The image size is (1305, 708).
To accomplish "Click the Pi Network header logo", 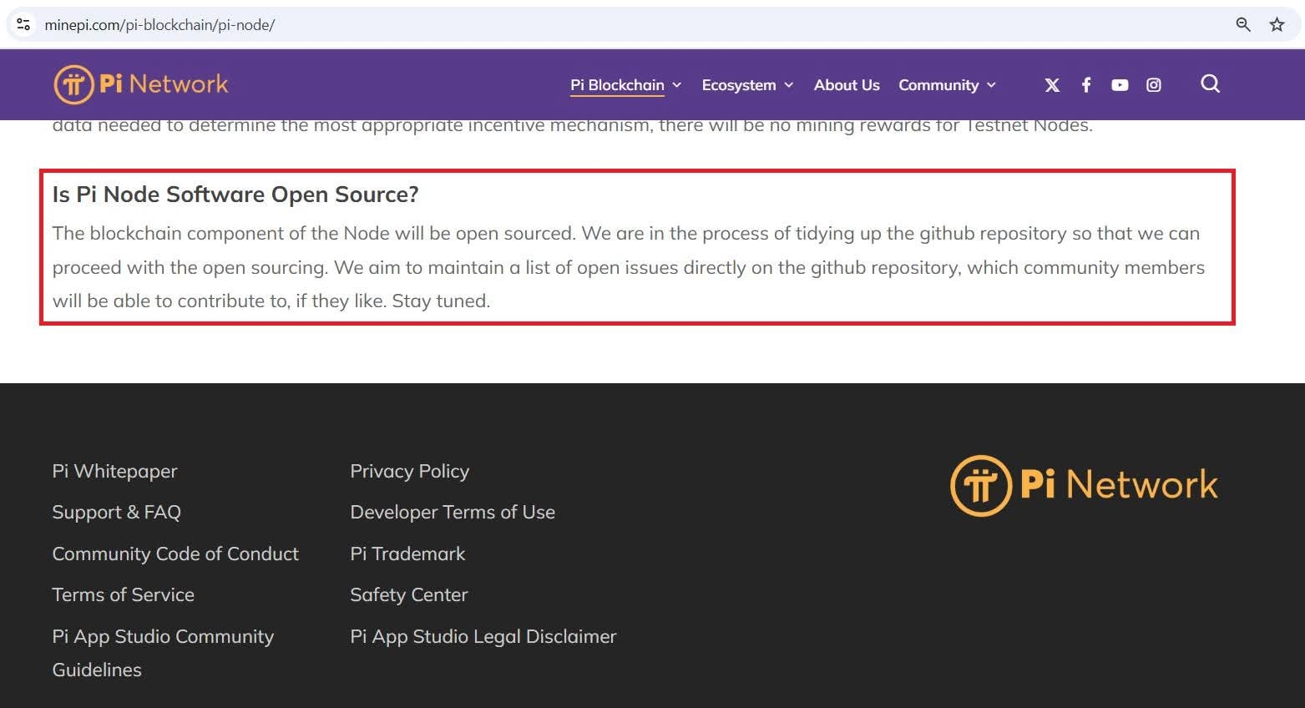I will pos(141,84).
